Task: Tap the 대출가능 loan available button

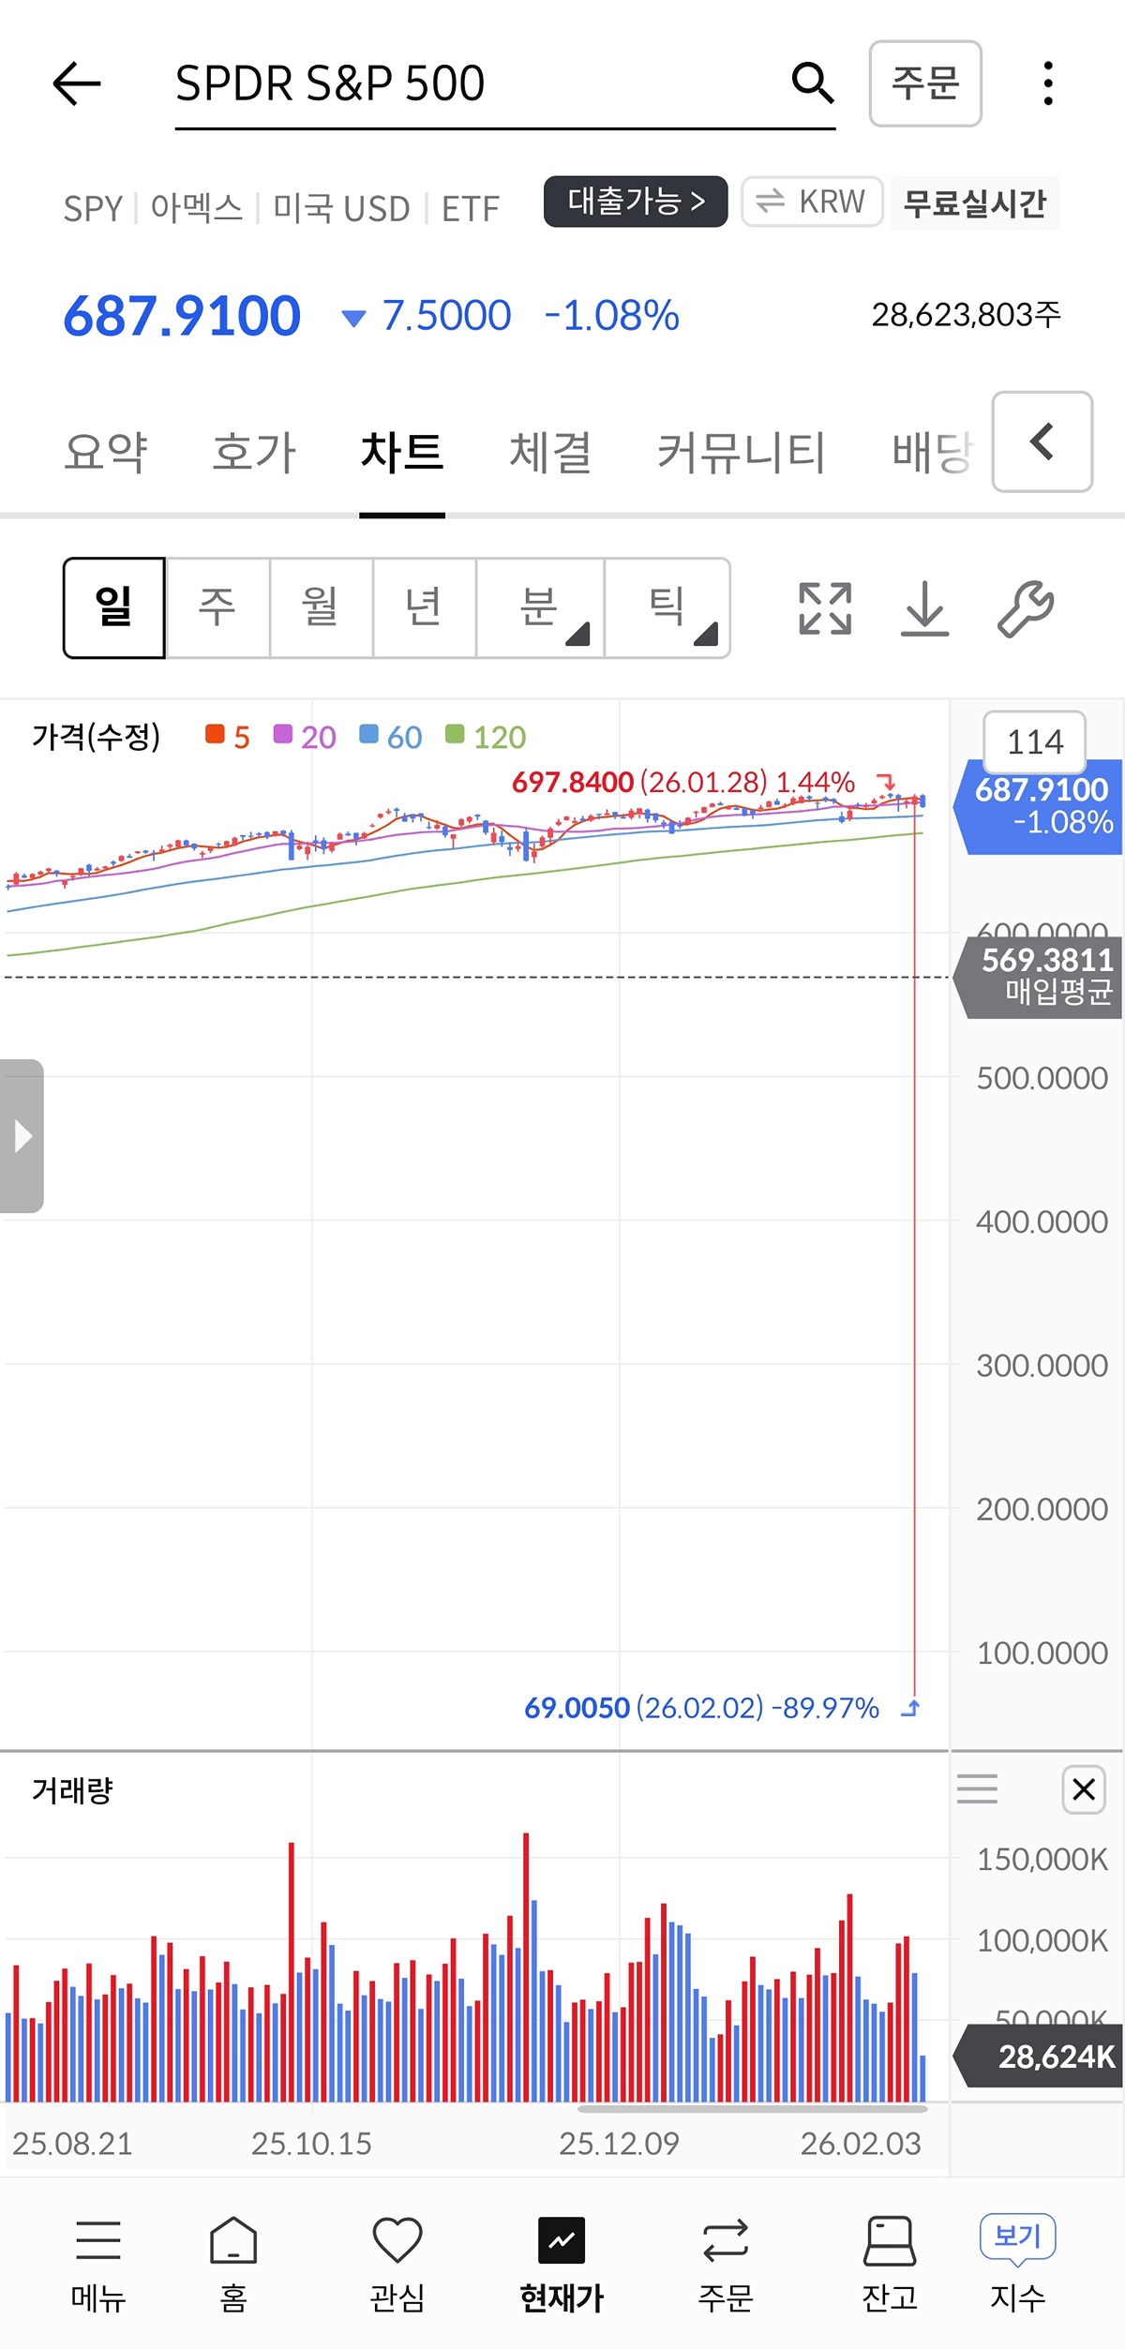Action: point(636,202)
